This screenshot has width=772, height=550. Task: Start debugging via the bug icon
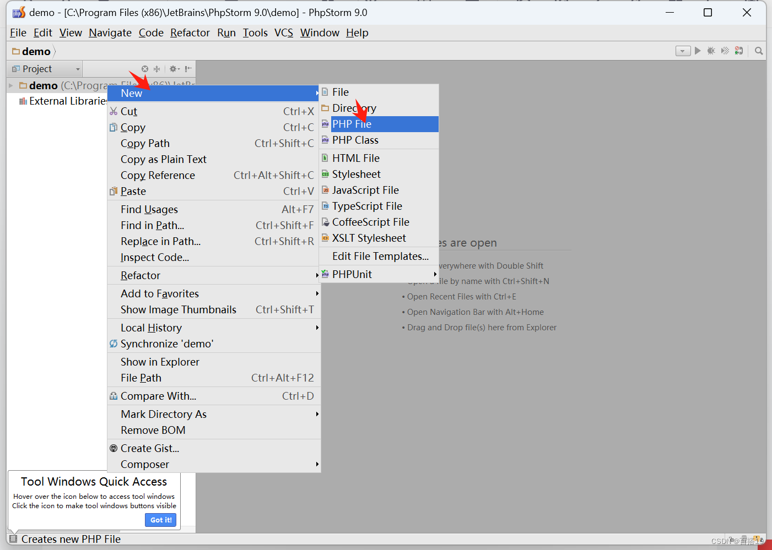(x=711, y=51)
